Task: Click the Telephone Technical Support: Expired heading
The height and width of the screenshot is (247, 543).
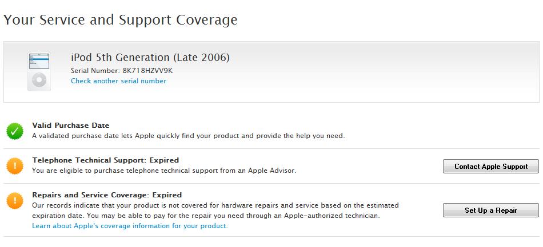Action: coord(105,160)
